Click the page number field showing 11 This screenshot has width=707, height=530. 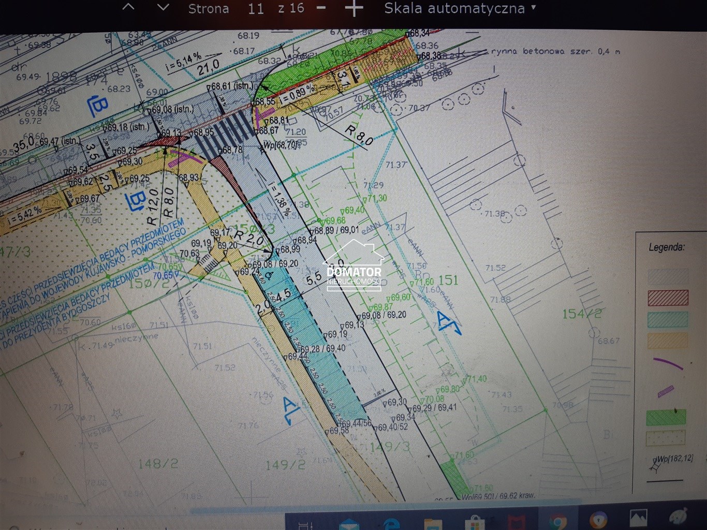tap(256, 9)
